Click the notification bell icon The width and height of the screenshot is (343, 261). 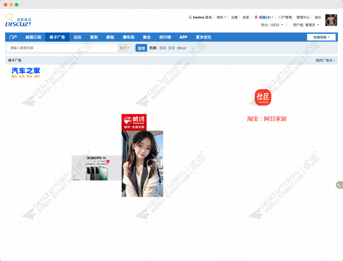(256, 17)
